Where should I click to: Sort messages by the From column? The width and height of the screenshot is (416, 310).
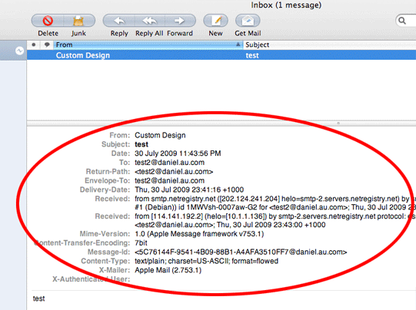click(148, 45)
